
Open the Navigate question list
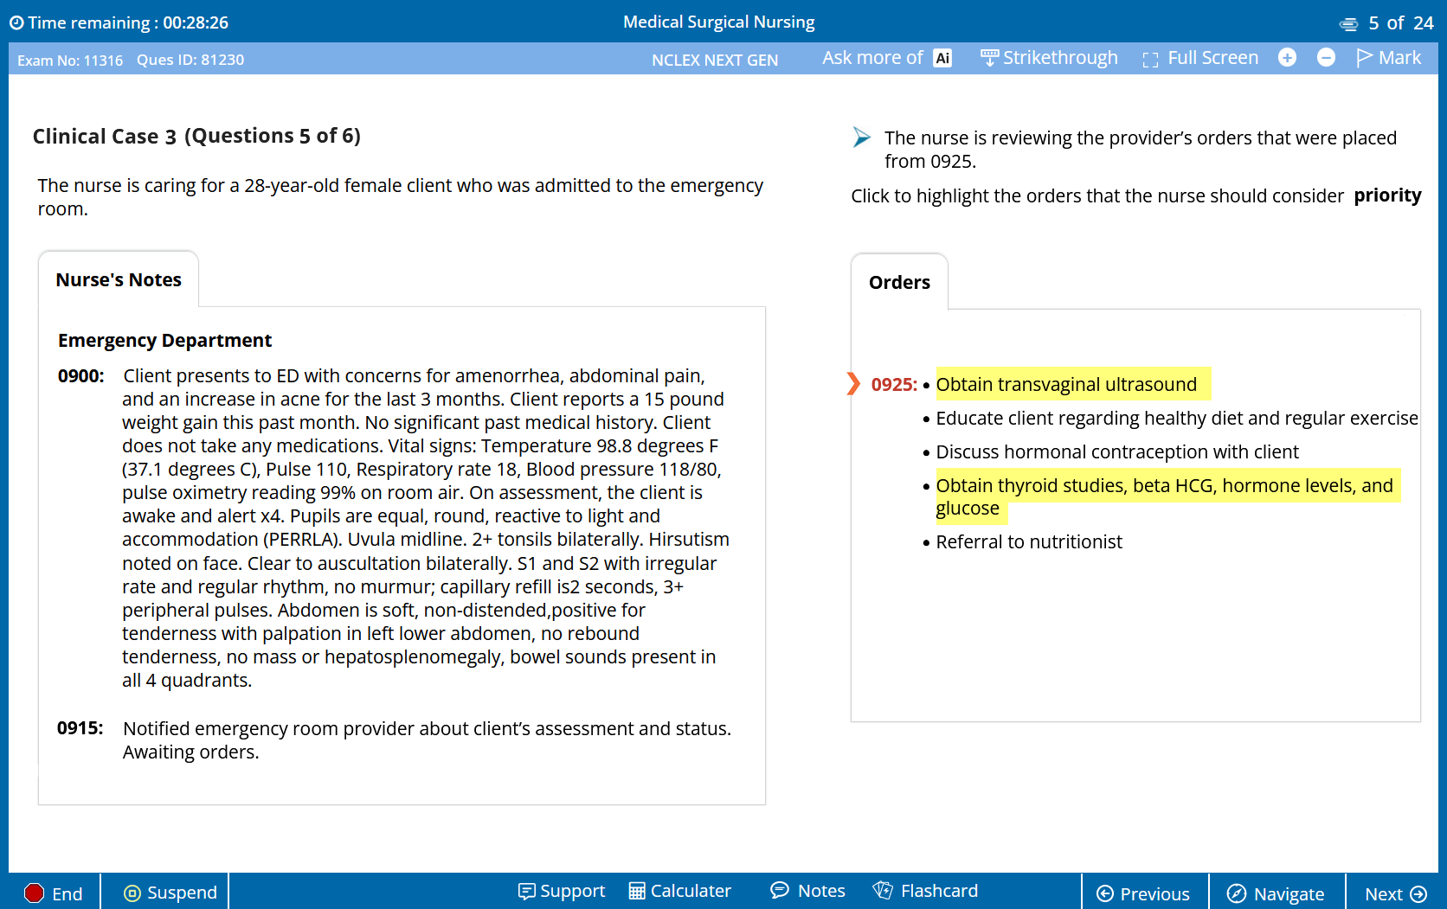[x=1277, y=893]
